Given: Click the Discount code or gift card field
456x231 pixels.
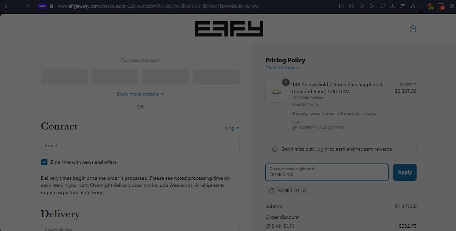Looking at the screenshot, I should click(x=327, y=172).
